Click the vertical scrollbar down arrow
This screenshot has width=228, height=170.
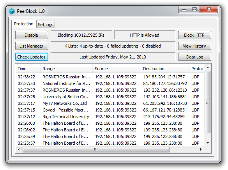[x=208, y=143]
